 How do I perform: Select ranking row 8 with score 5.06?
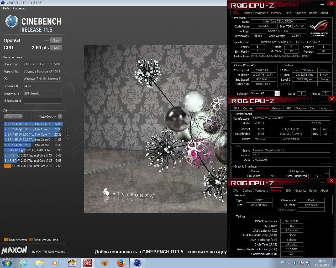click(x=33, y=161)
